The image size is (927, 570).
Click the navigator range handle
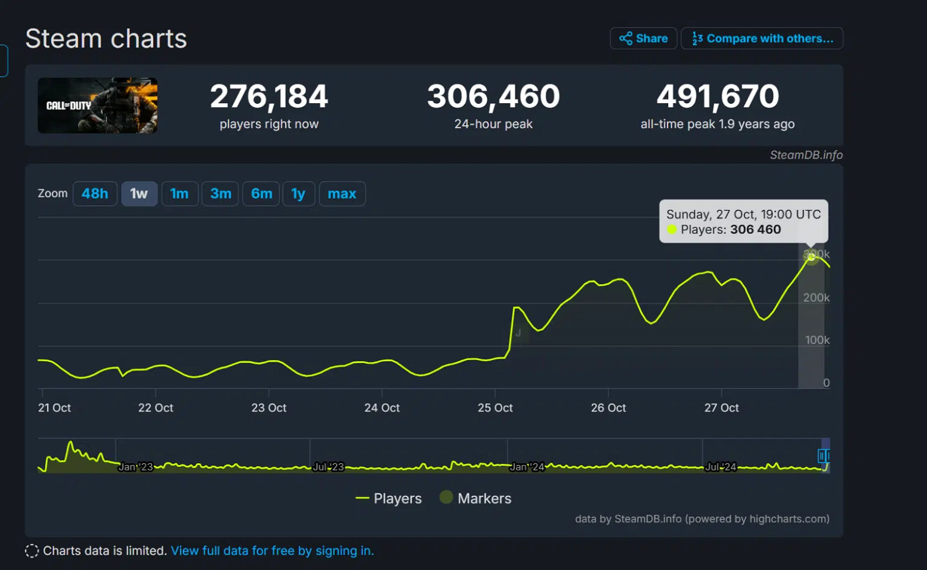click(823, 456)
